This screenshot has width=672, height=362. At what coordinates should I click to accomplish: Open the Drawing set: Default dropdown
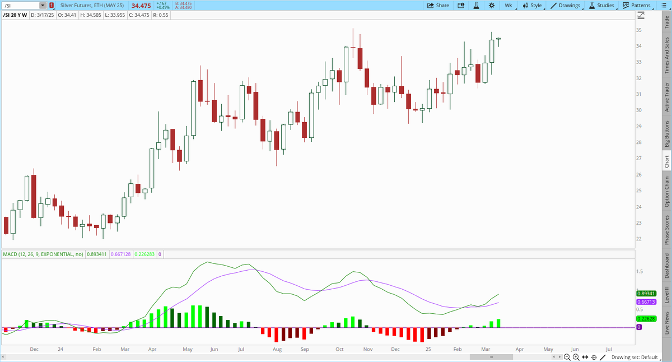[x=637, y=357]
